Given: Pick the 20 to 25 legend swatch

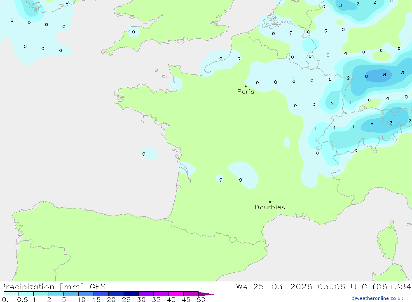Looking at the screenshot, I should pyautogui.click(x=116, y=294).
